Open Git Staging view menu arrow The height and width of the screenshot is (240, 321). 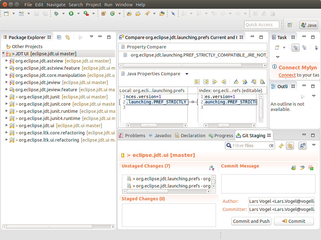(x=313, y=145)
